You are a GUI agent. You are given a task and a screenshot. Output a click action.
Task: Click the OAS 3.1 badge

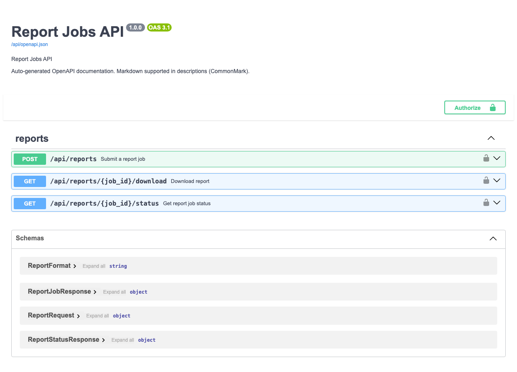tap(160, 27)
